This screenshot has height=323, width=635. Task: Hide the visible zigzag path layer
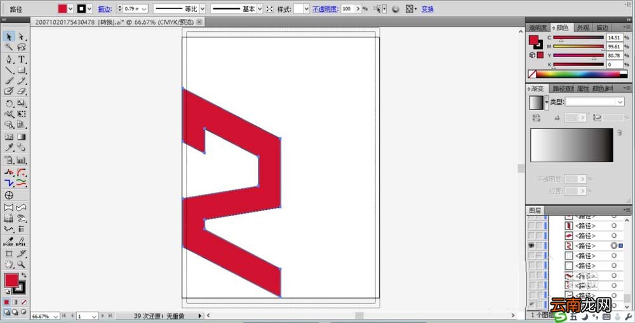click(x=531, y=245)
